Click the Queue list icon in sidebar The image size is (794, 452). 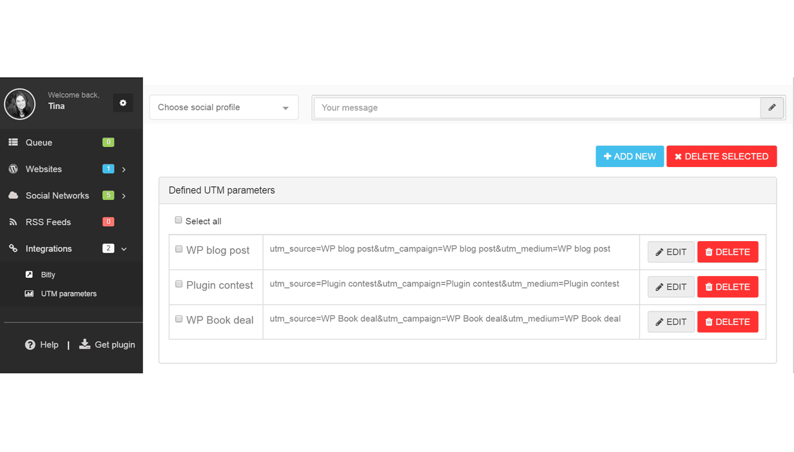click(13, 142)
